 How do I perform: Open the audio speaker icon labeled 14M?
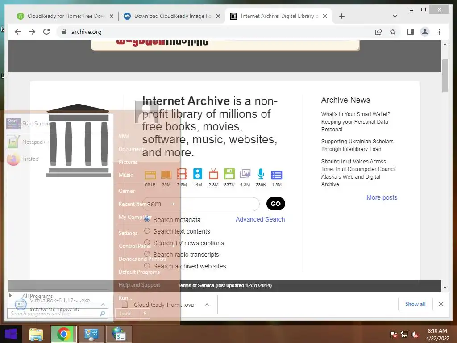point(198,174)
